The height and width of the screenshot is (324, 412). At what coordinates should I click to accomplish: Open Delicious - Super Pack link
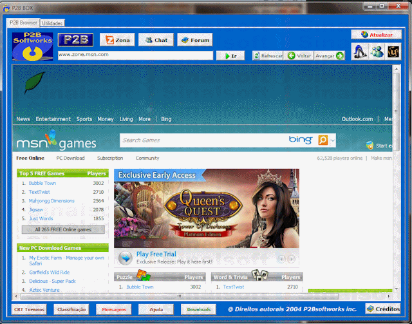pos(52,281)
